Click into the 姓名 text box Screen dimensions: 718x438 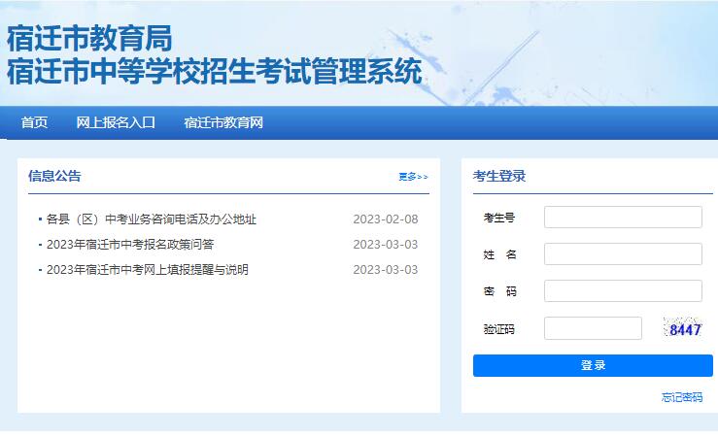click(x=623, y=254)
